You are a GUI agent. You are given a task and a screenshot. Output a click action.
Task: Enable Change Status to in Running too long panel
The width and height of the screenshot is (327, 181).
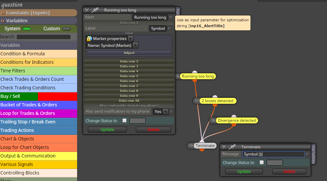(x=124, y=120)
